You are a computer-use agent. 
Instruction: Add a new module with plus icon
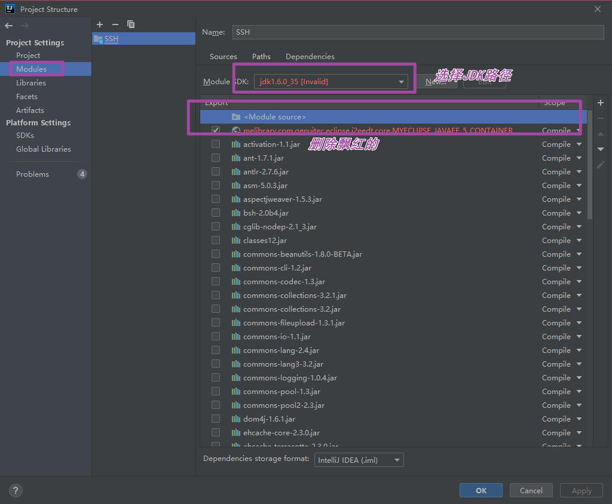tap(100, 24)
